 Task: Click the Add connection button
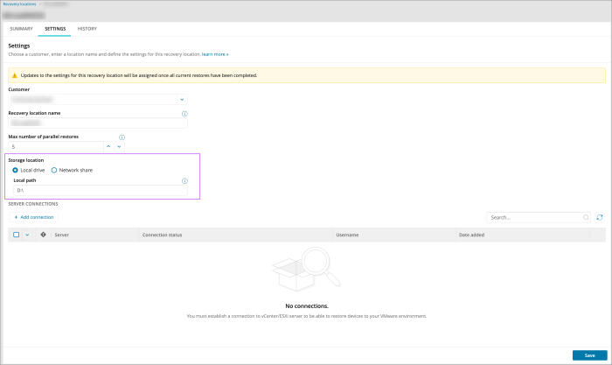(x=33, y=217)
